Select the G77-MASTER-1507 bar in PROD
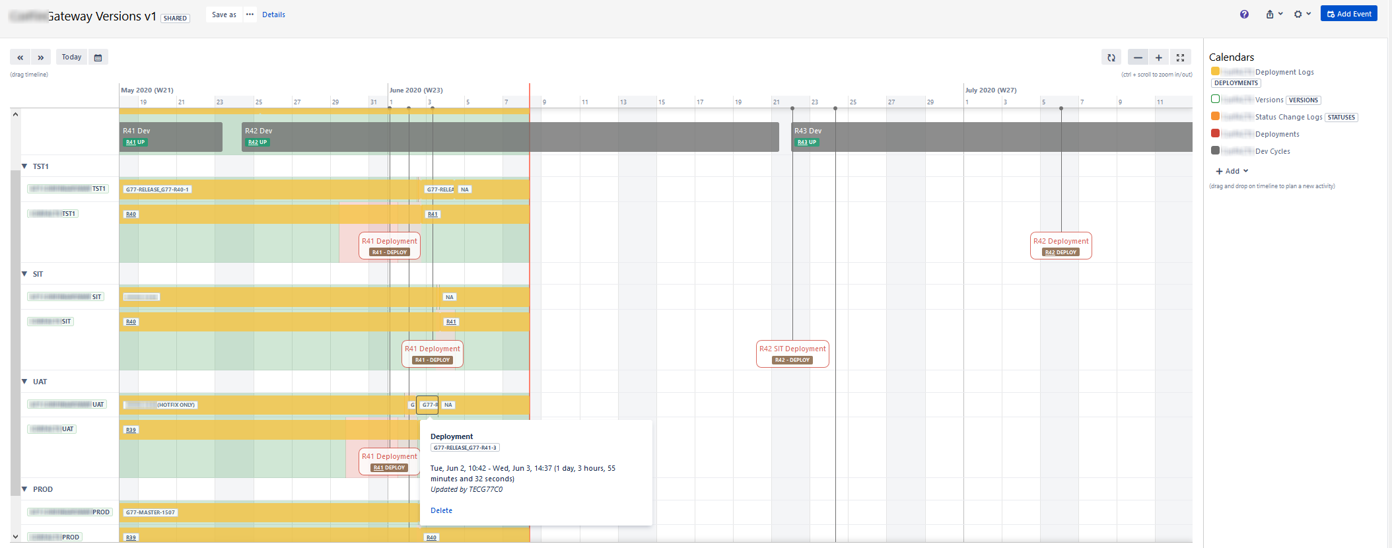 coord(269,512)
